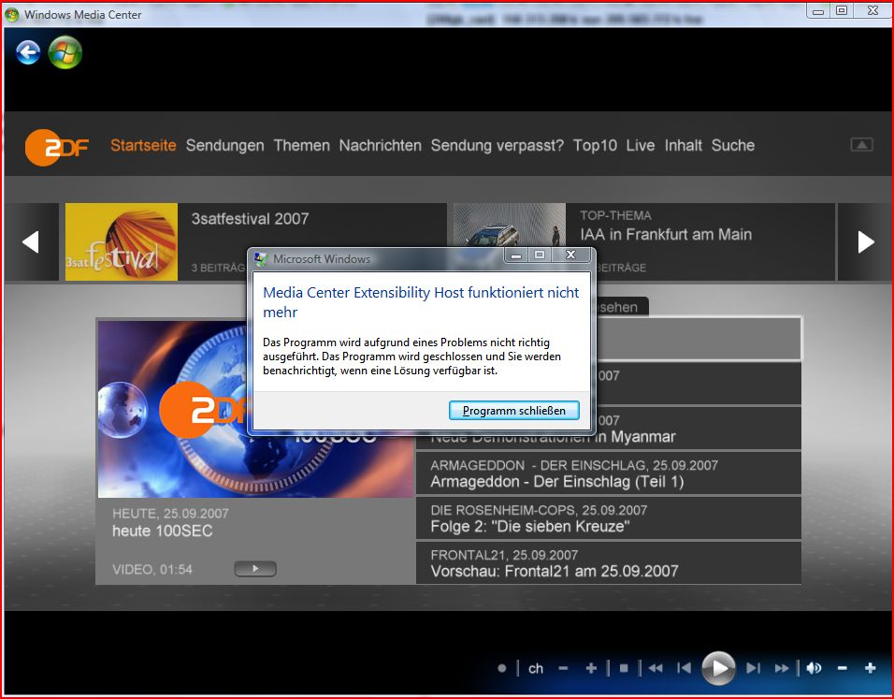The image size is (894, 699).
Task: Go to Nachrichten section
Action: (381, 145)
